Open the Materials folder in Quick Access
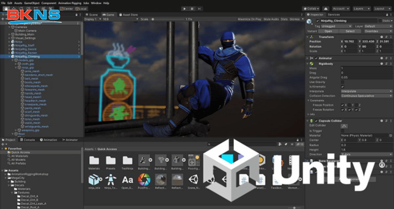This screenshot has height=209, width=394. tap(94, 160)
